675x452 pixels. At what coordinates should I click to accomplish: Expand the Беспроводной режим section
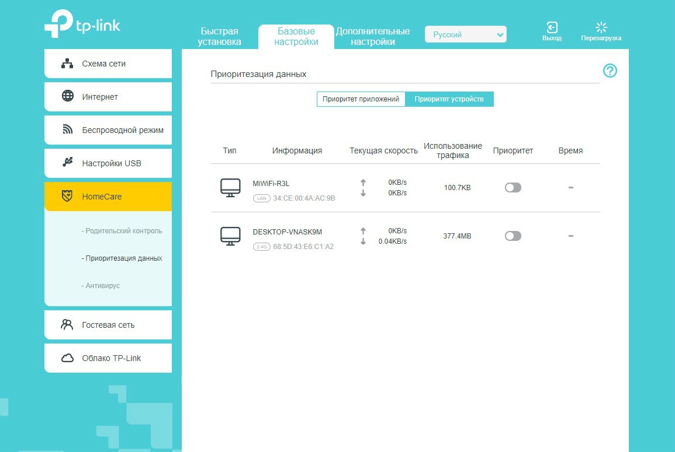[x=108, y=130]
